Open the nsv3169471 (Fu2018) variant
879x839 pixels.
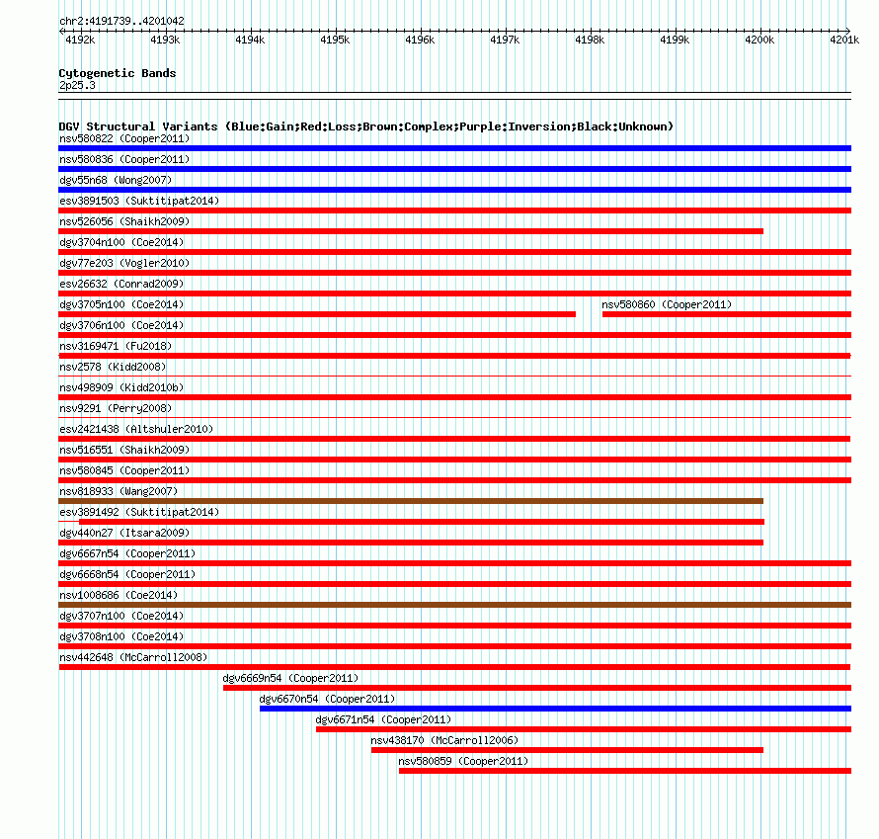[116, 346]
